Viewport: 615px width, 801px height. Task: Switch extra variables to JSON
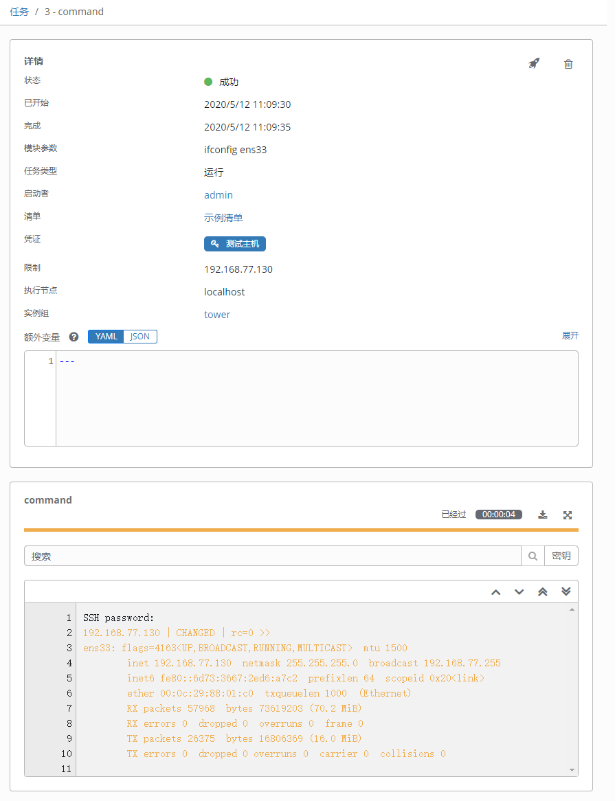coord(140,337)
